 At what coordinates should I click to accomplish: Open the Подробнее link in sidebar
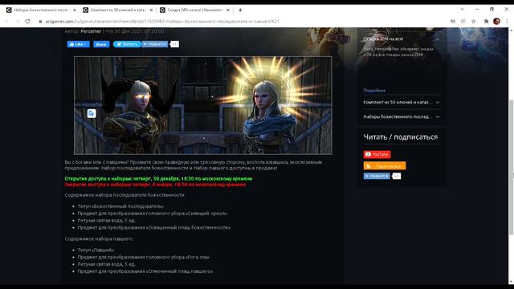pyautogui.click(x=374, y=90)
